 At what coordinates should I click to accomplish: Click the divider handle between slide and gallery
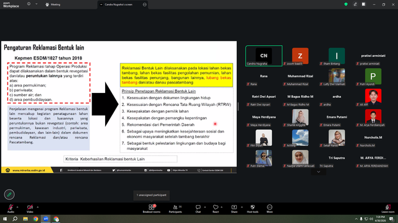pos(238,107)
